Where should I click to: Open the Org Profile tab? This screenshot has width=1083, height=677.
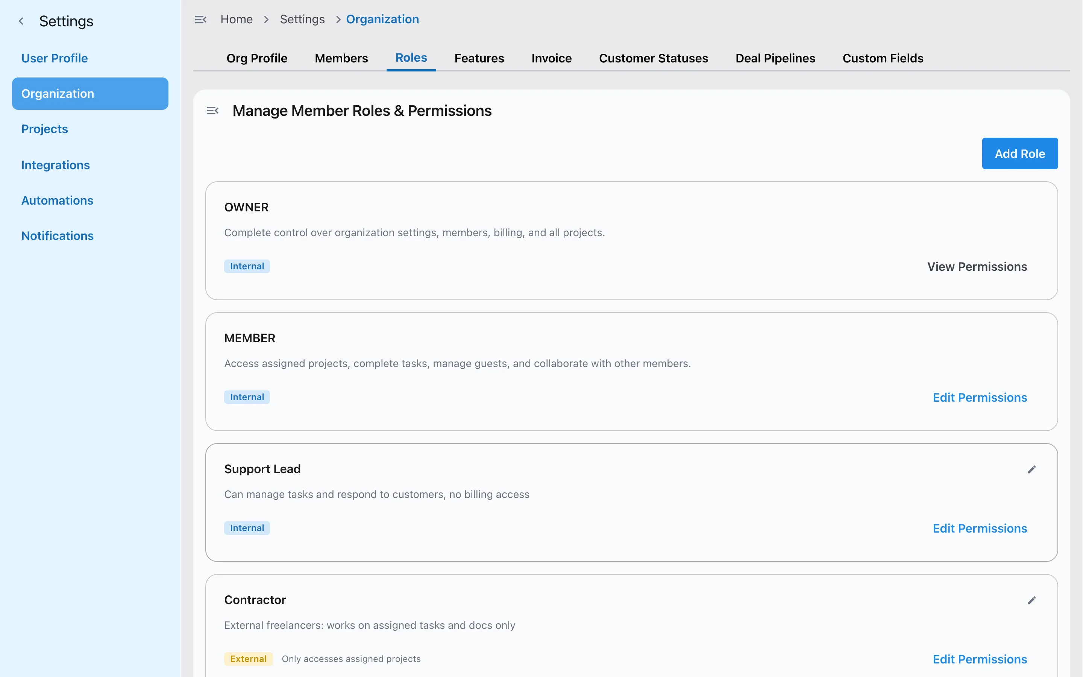257,58
